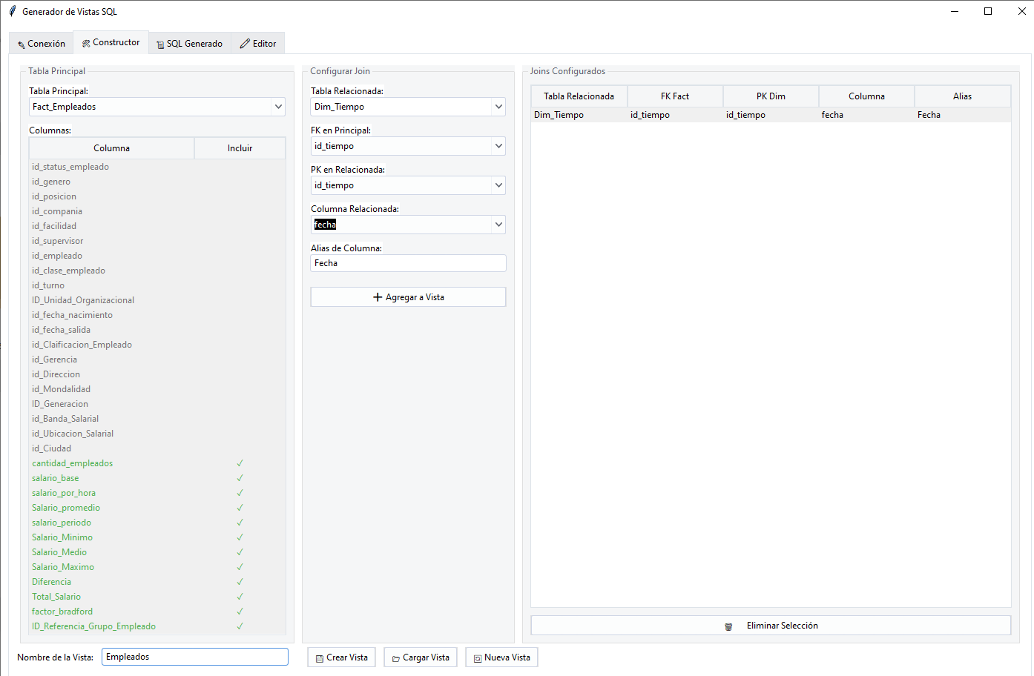Viewport: 1034px width, 676px height.
Task: Expand the Columna Relacionada dropdown
Action: [x=498, y=225]
